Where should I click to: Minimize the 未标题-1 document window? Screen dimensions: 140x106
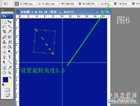click(97, 12)
